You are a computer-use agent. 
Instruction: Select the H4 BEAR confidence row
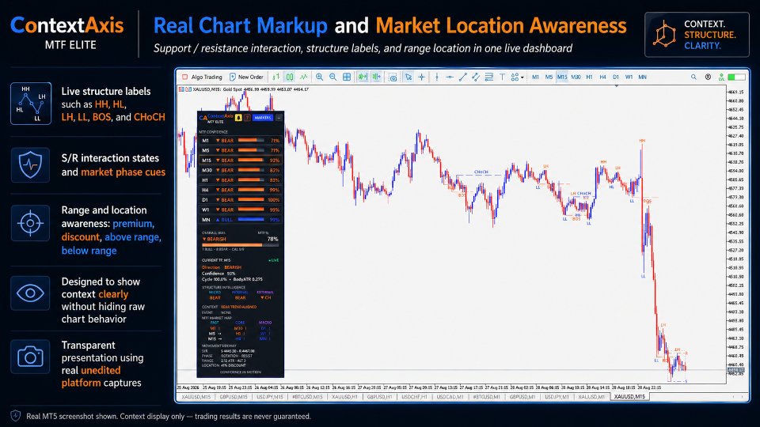(241, 190)
